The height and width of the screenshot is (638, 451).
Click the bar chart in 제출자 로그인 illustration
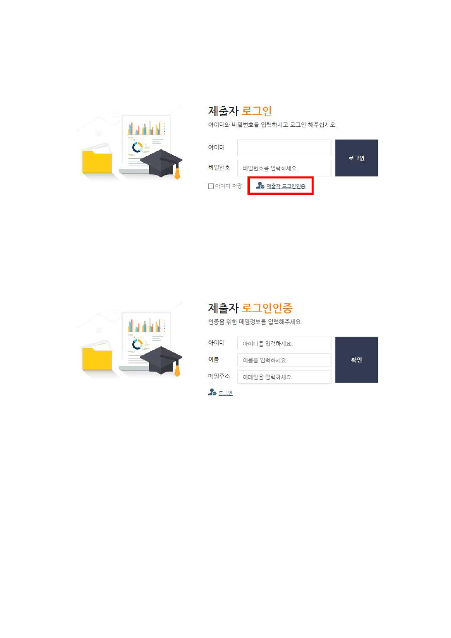coord(144,128)
